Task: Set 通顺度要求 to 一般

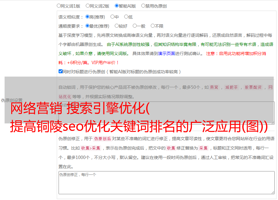Action: coord(135,26)
